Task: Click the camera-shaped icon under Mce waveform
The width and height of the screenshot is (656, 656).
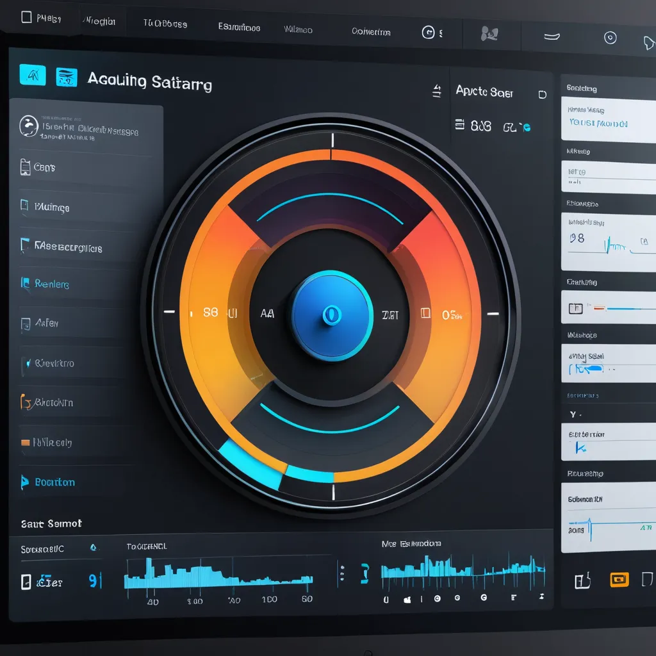Action: 407,600
